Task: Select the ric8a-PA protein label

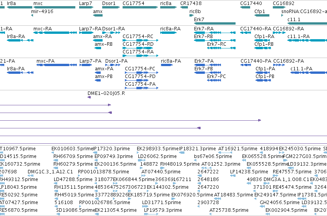Action: 171,61
